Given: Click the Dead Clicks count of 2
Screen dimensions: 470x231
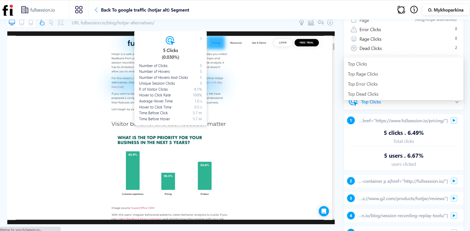Looking at the screenshot, I should tap(456, 48).
